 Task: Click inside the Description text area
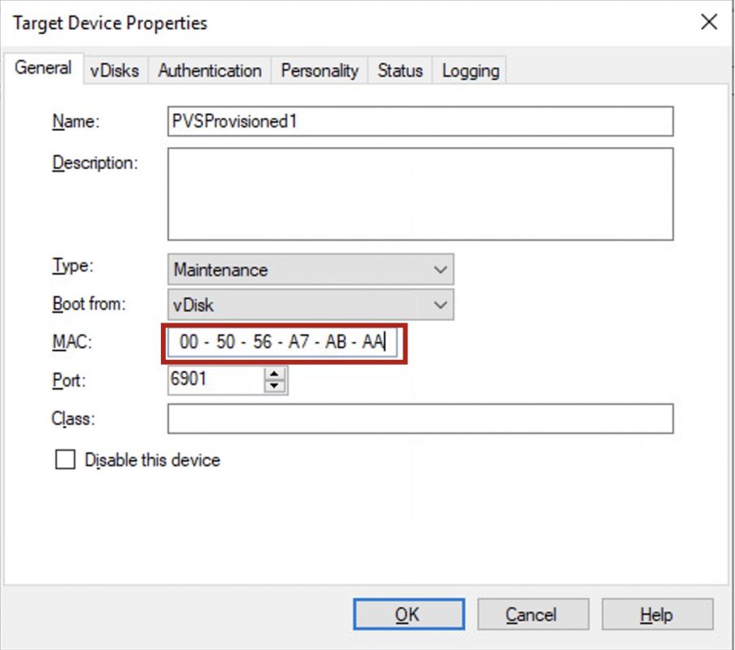420,193
